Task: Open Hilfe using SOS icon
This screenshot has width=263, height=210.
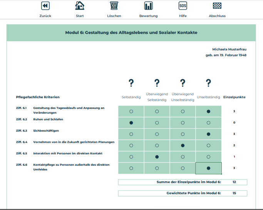Action: (183, 6)
